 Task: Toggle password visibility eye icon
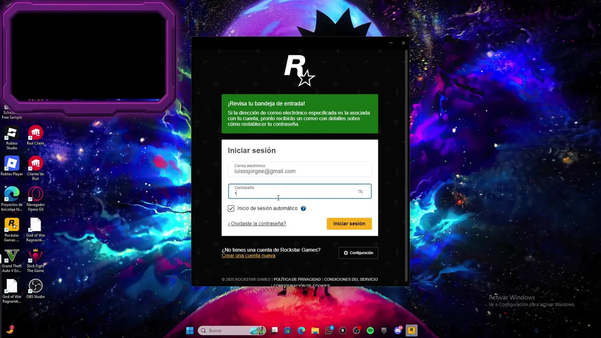pos(361,192)
